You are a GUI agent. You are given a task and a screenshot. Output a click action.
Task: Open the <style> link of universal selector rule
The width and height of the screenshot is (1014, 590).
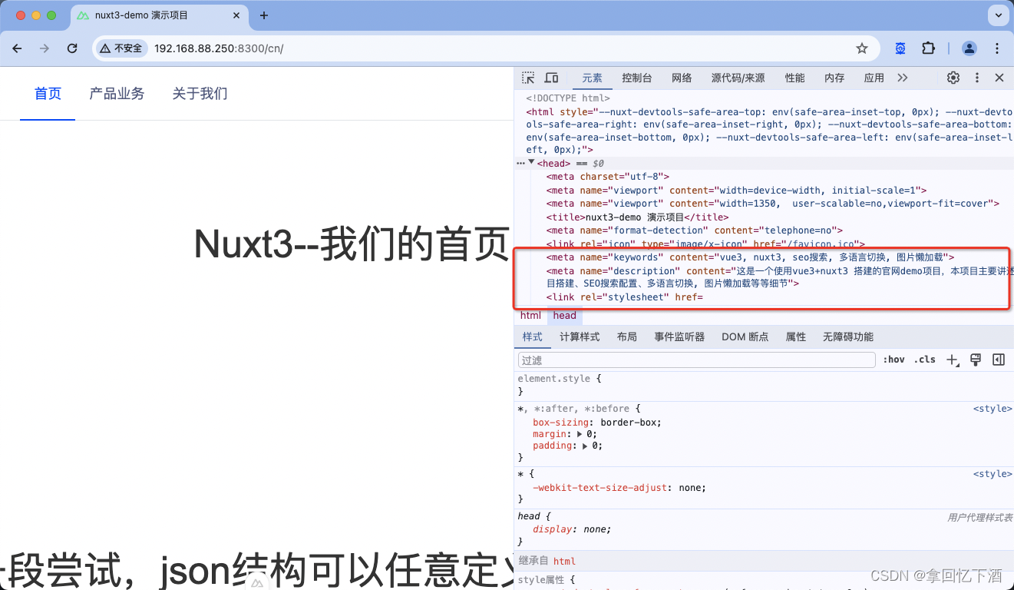point(993,409)
